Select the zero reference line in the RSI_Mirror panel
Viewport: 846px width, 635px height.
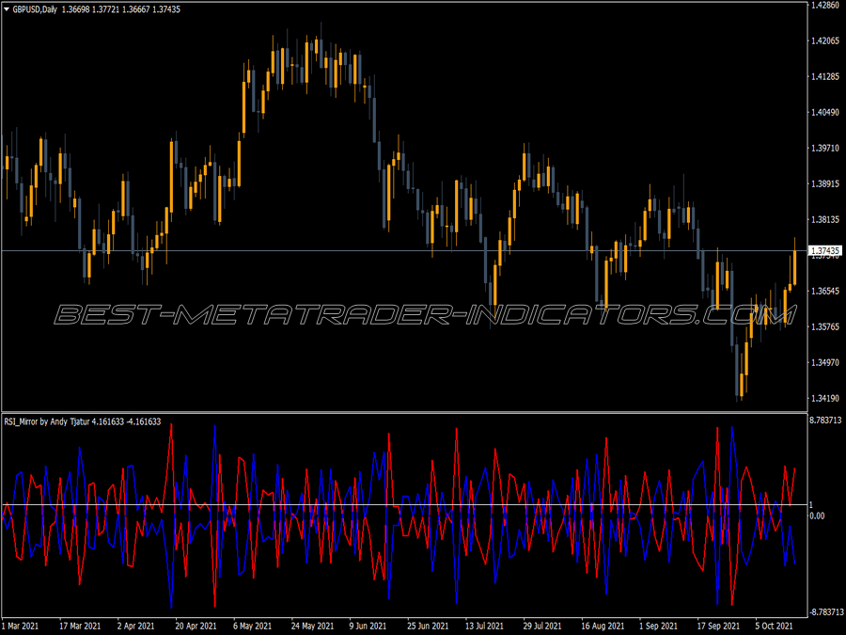tap(423, 504)
